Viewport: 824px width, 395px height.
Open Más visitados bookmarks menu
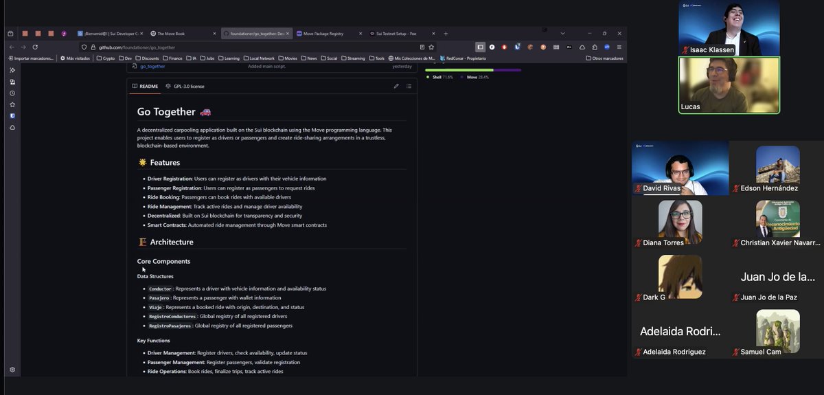(76, 58)
